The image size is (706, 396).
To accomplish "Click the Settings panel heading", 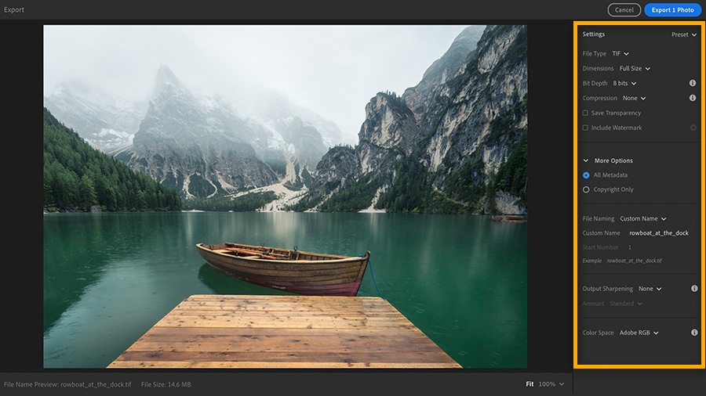I will tap(594, 34).
